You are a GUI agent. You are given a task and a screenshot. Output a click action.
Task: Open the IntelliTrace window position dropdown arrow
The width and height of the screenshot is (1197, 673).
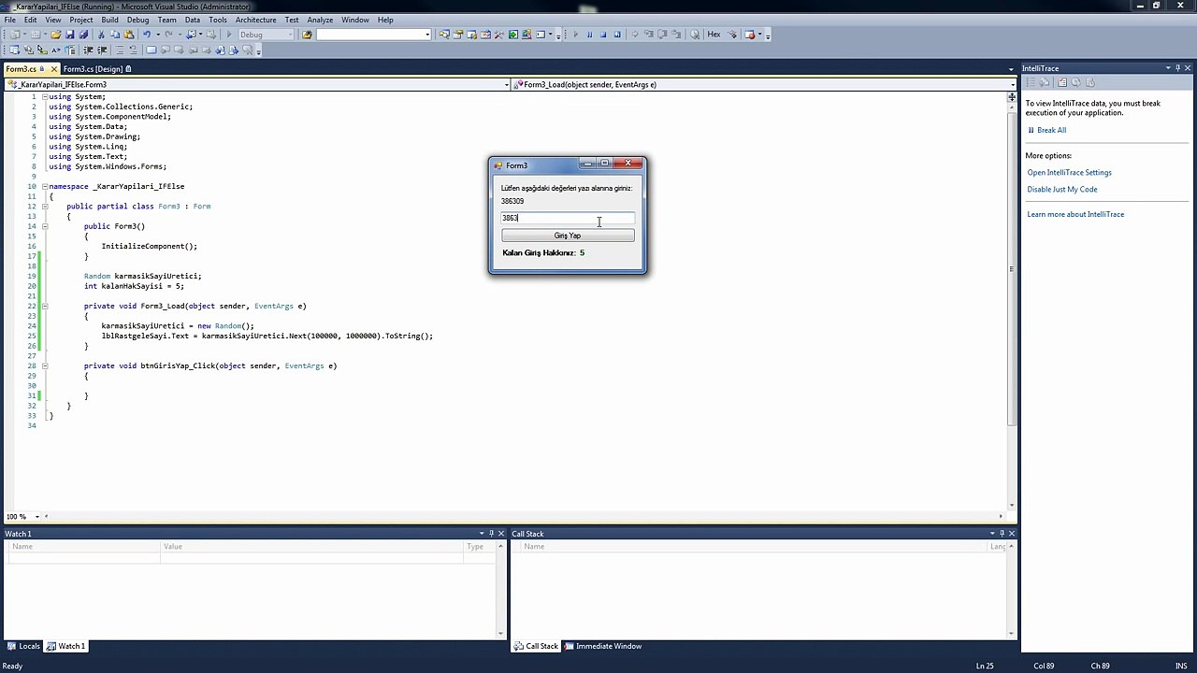click(x=1167, y=68)
